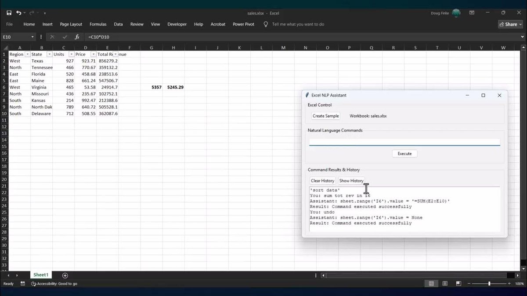Select column header G
Image resolution: width=527 pixels, height=296 pixels.
point(152,48)
